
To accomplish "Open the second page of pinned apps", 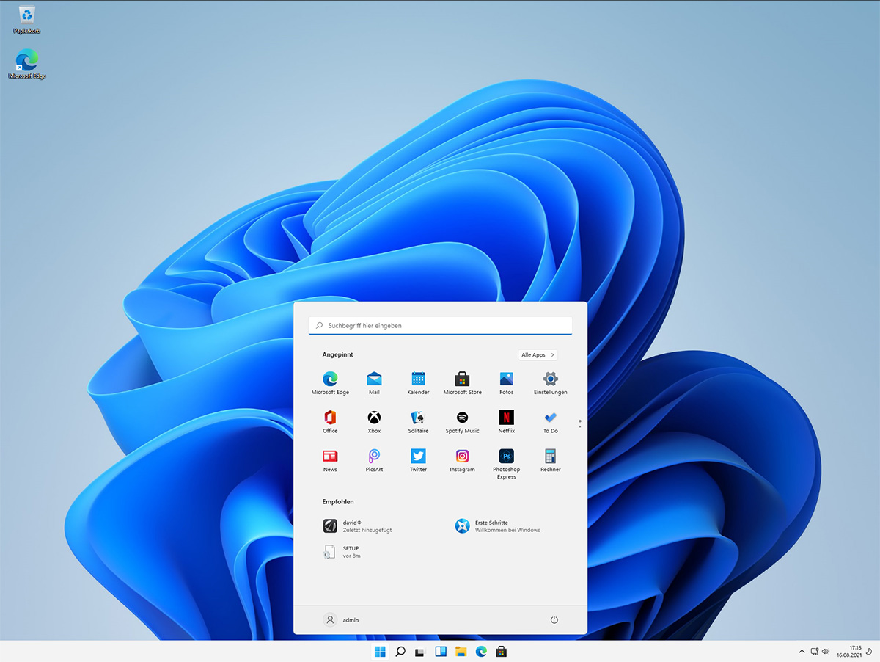I will click(579, 426).
